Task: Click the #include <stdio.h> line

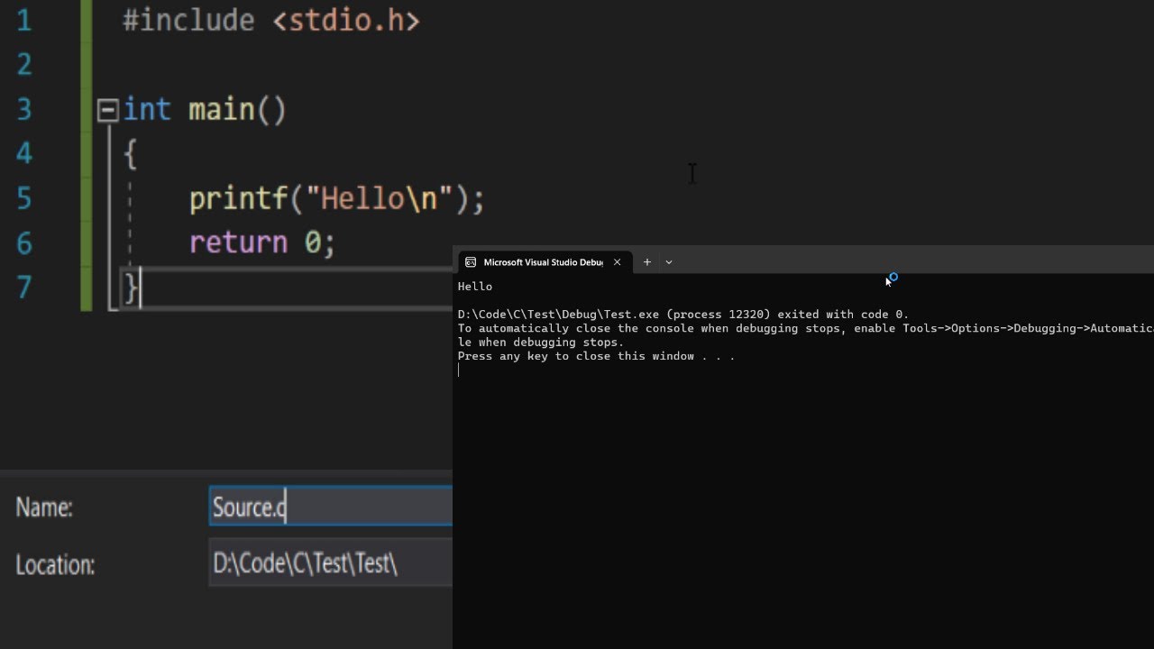Action: [270, 20]
